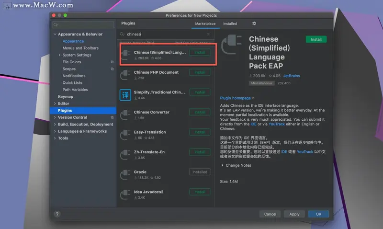Screen dimensions: 383x229
Task: Expand the Tools settings node
Action: point(55,138)
